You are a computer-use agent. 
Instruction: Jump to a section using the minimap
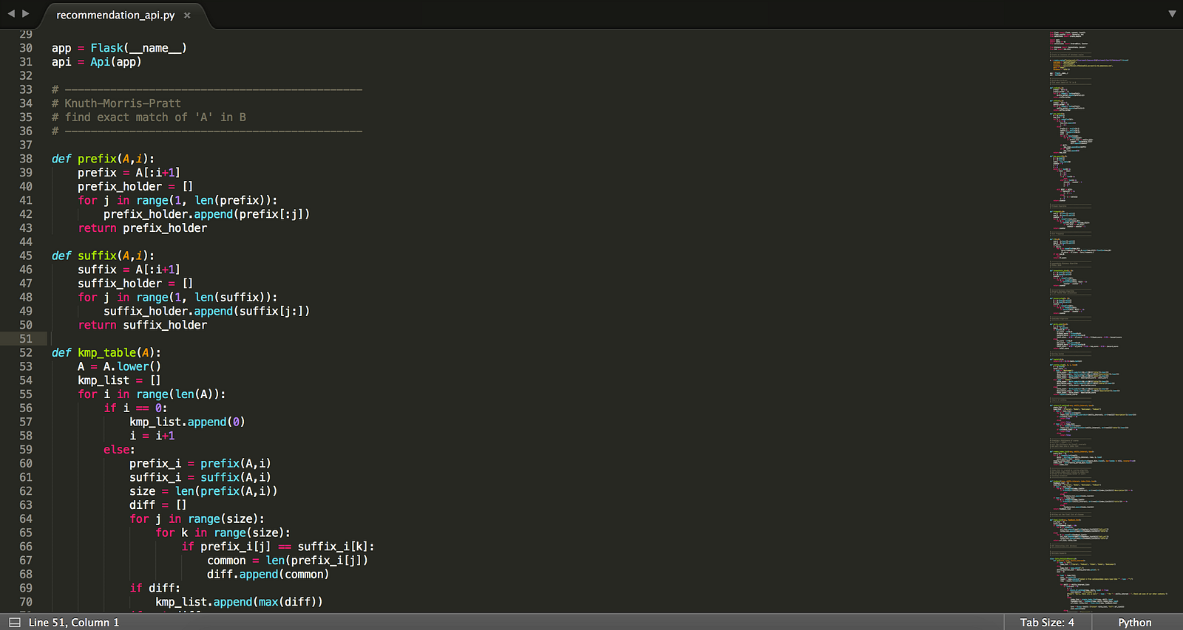[1109, 321]
